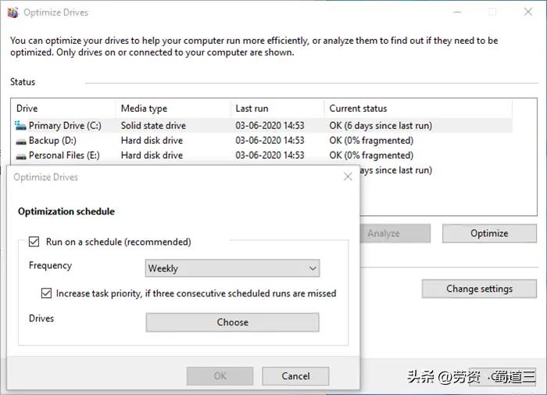Click the Increase task priority label text
Image resolution: width=547 pixels, height=395 pixels.
pos(196,293)
